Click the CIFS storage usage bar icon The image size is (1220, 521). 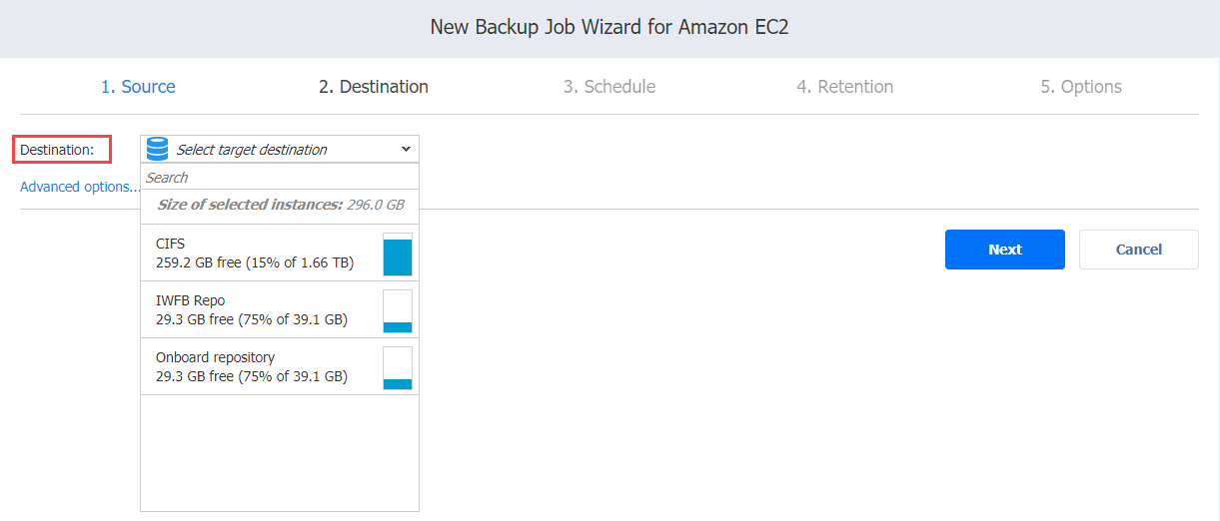(x=398, y=255)
